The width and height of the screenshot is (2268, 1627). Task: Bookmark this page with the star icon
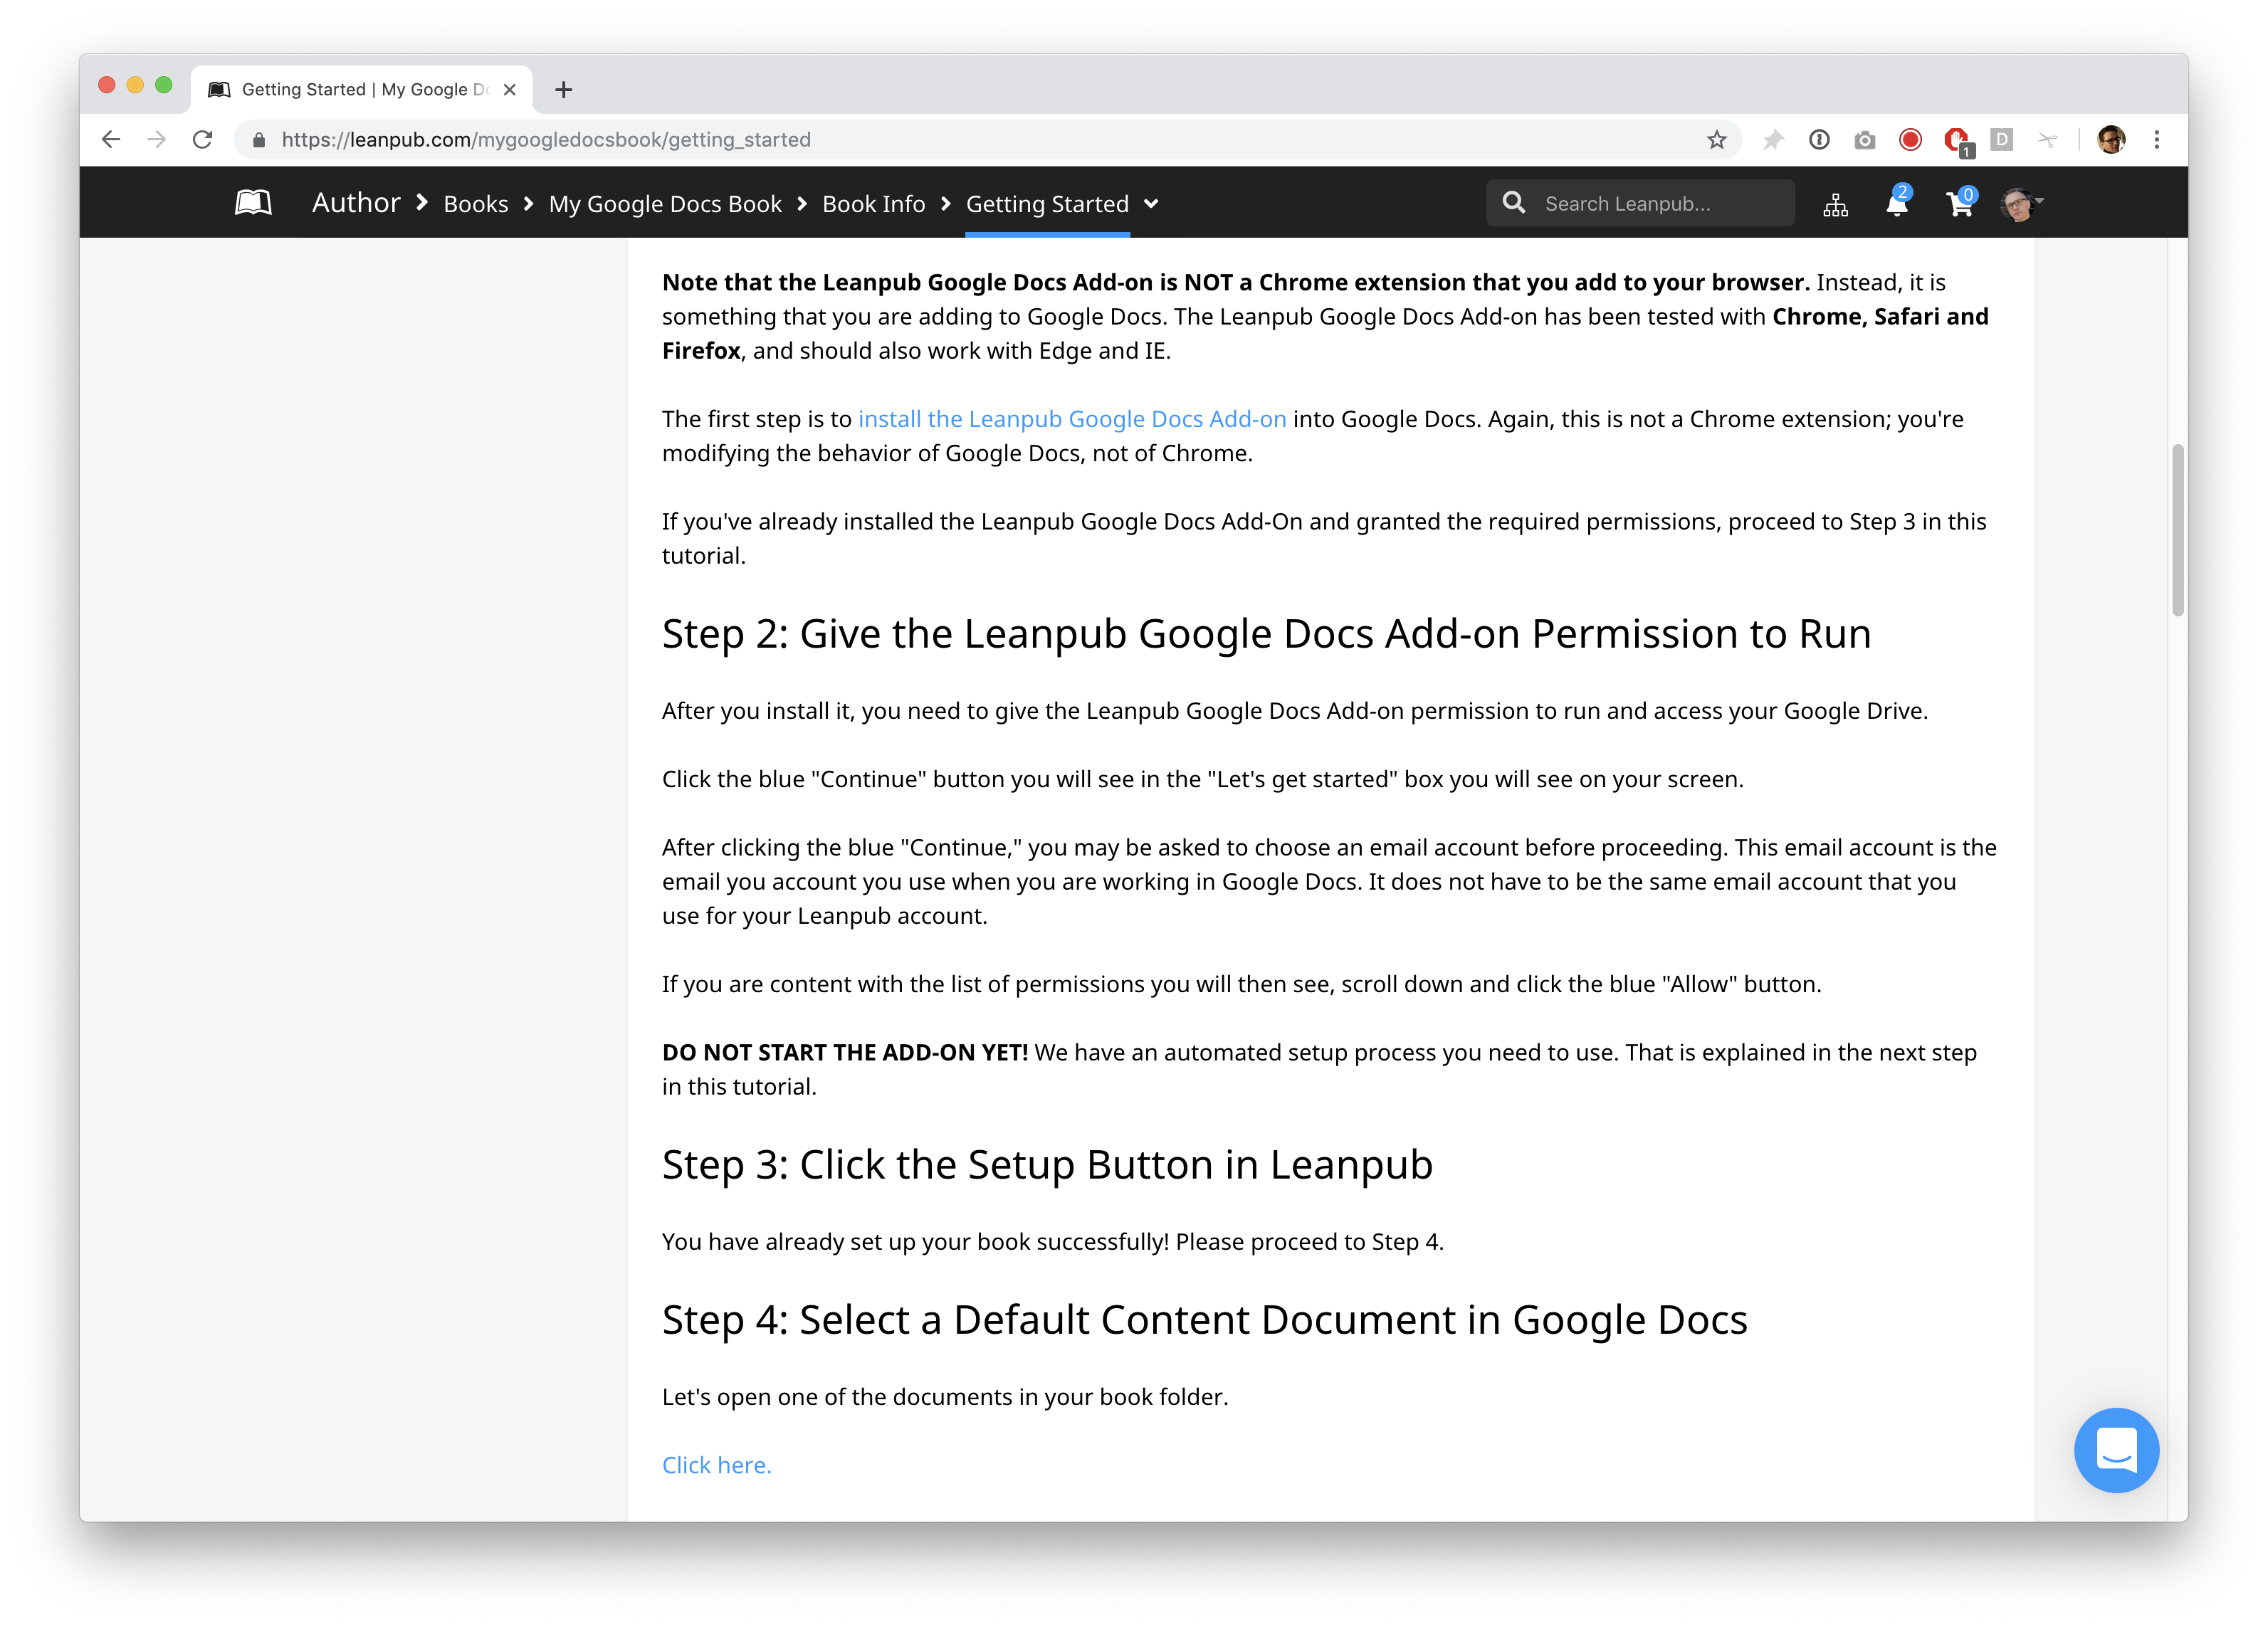(x=1716, y=140)
